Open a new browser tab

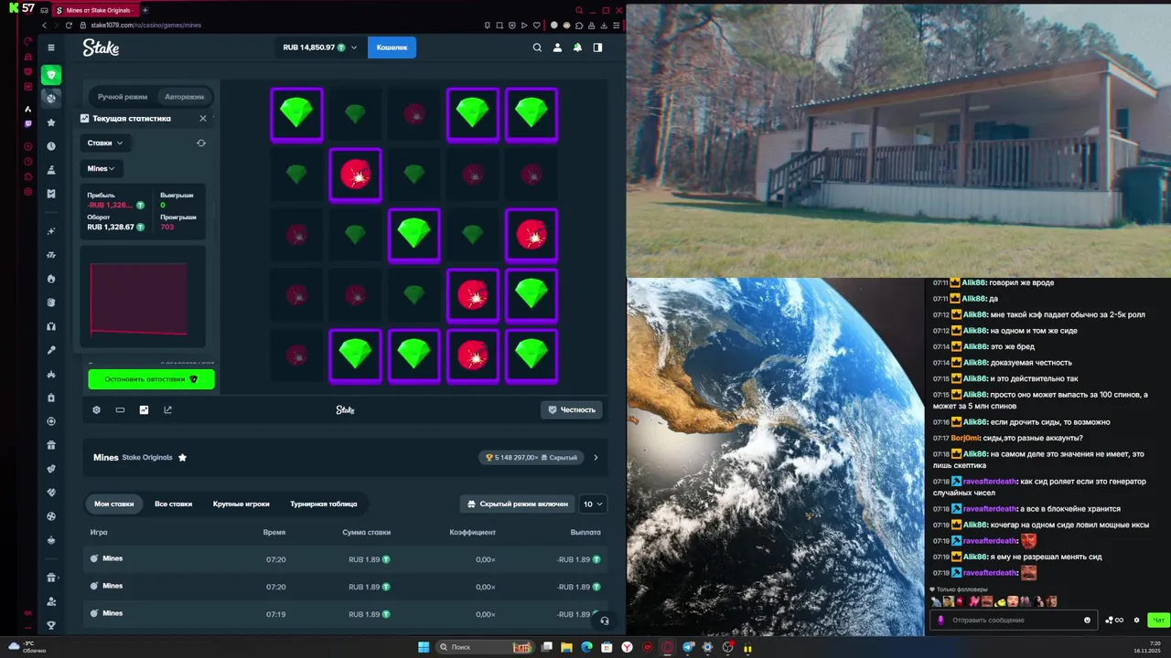click(145, 10)
